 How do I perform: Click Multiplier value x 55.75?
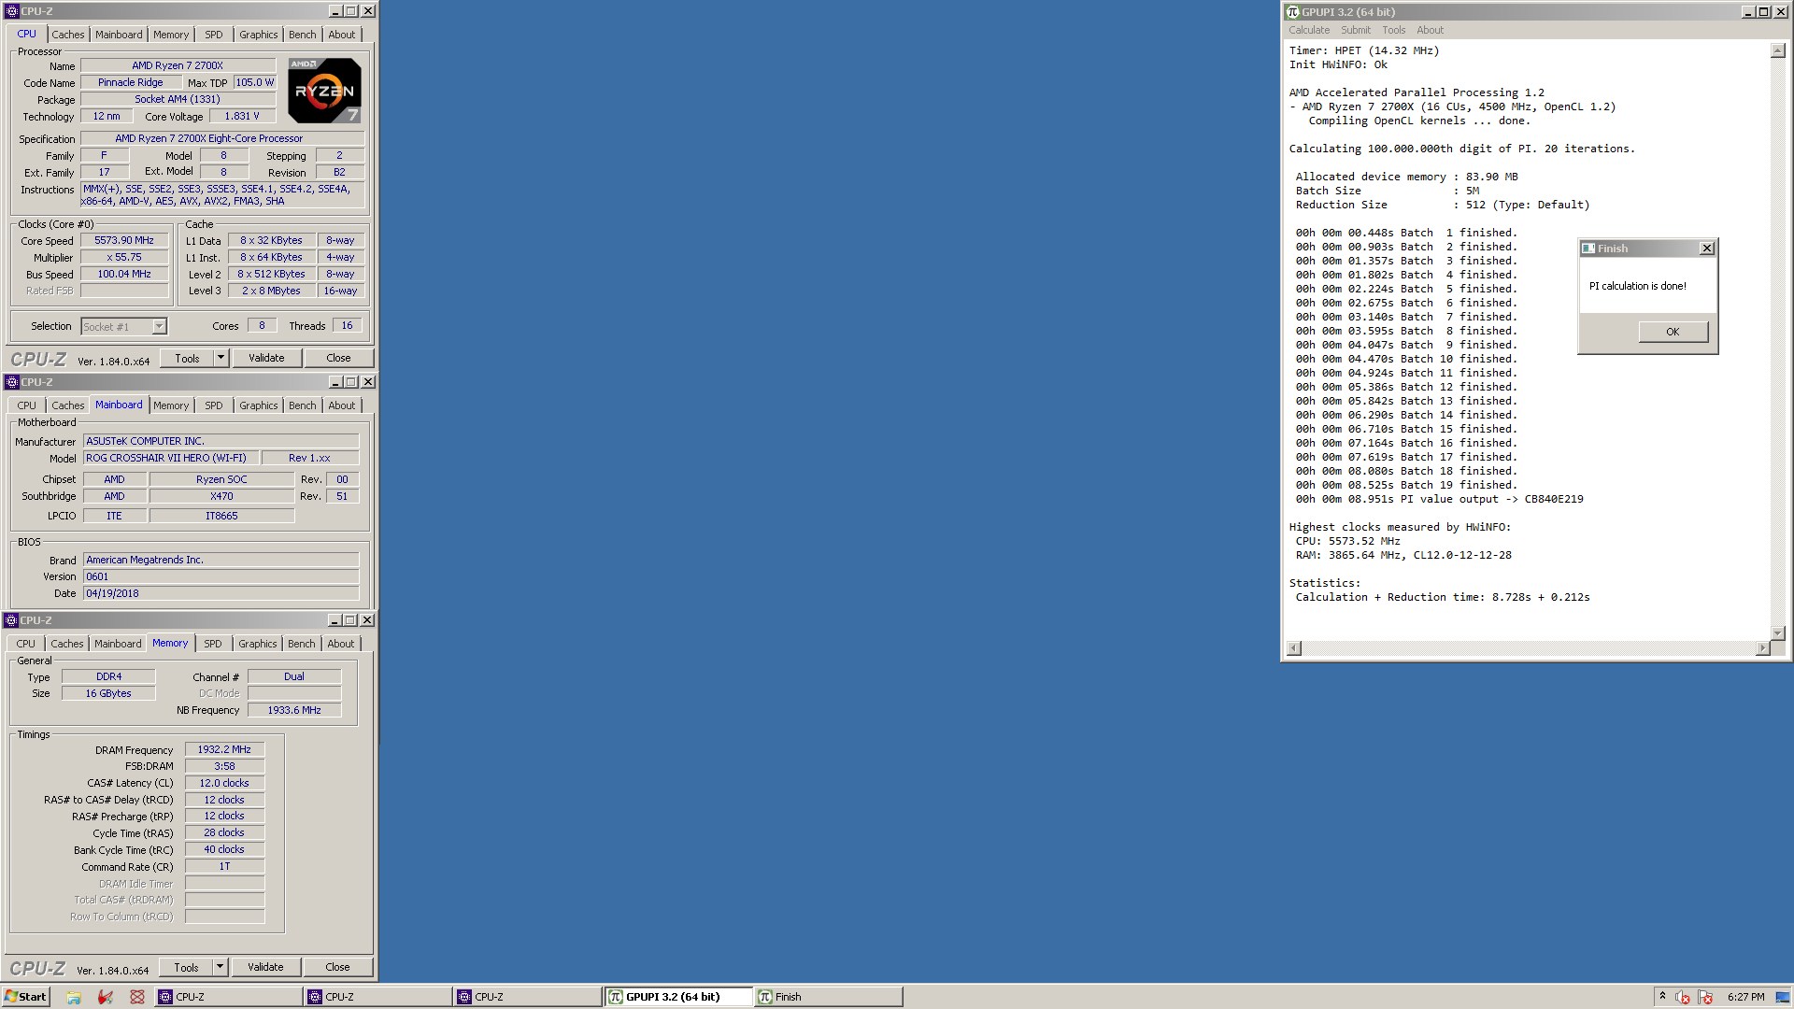(124, 257)
